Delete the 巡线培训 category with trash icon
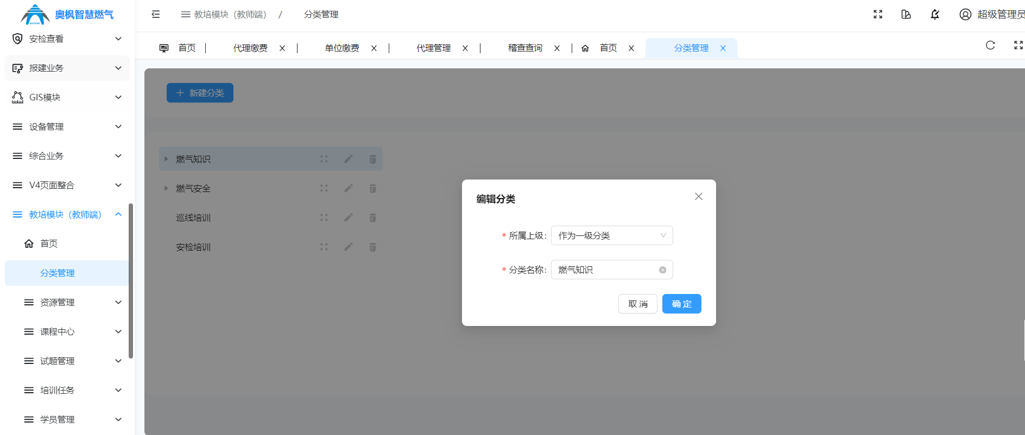1025x435 pixels. (x=373, y=217)
